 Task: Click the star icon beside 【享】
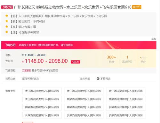pos(7,27)
